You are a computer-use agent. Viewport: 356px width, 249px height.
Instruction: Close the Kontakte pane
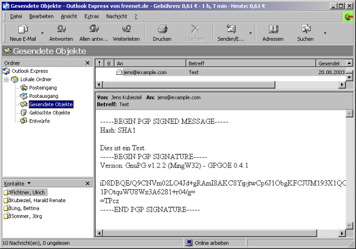(88, 183)
